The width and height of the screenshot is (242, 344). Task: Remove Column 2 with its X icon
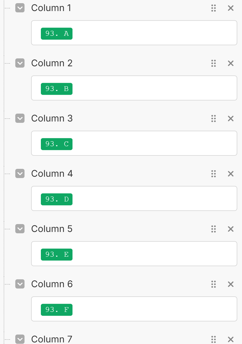point(231,63)
